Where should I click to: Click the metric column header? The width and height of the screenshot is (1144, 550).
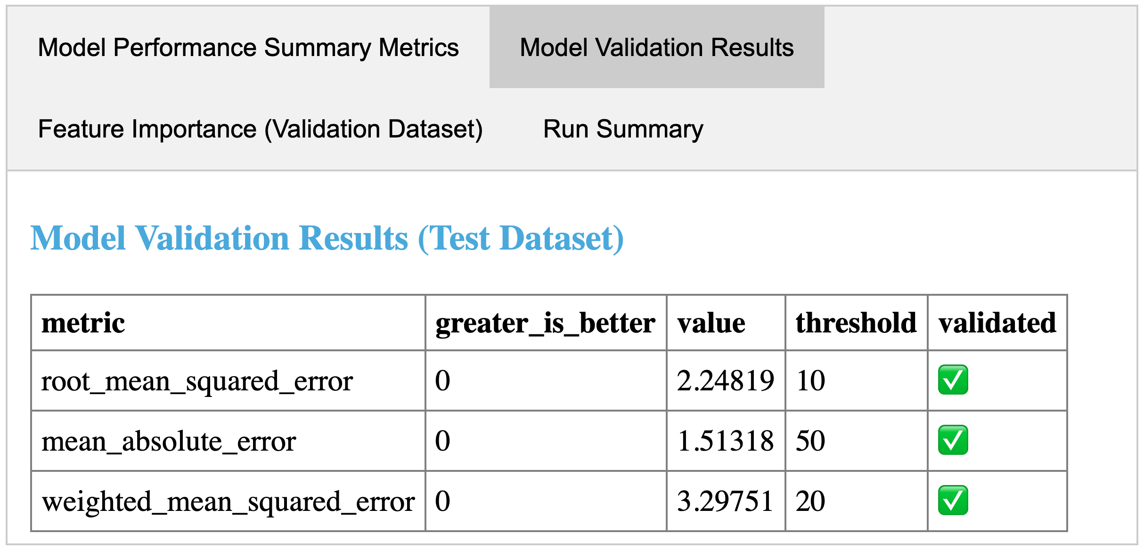[x=83, y=323]
